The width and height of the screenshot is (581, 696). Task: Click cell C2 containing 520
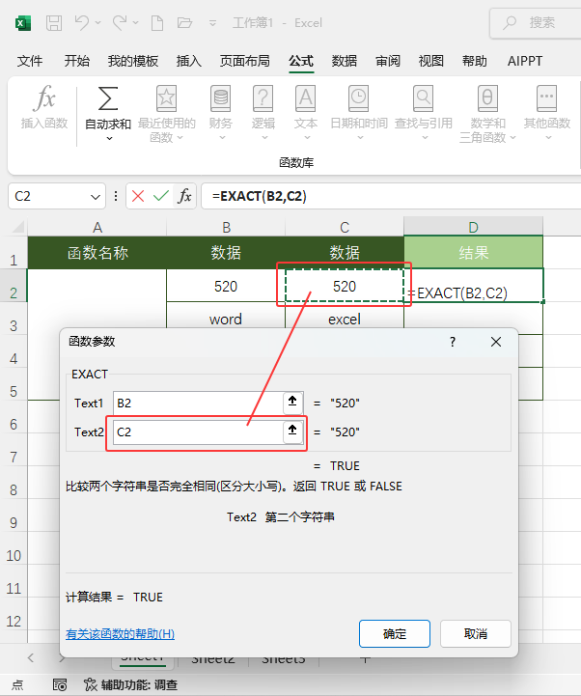(345, 286)
